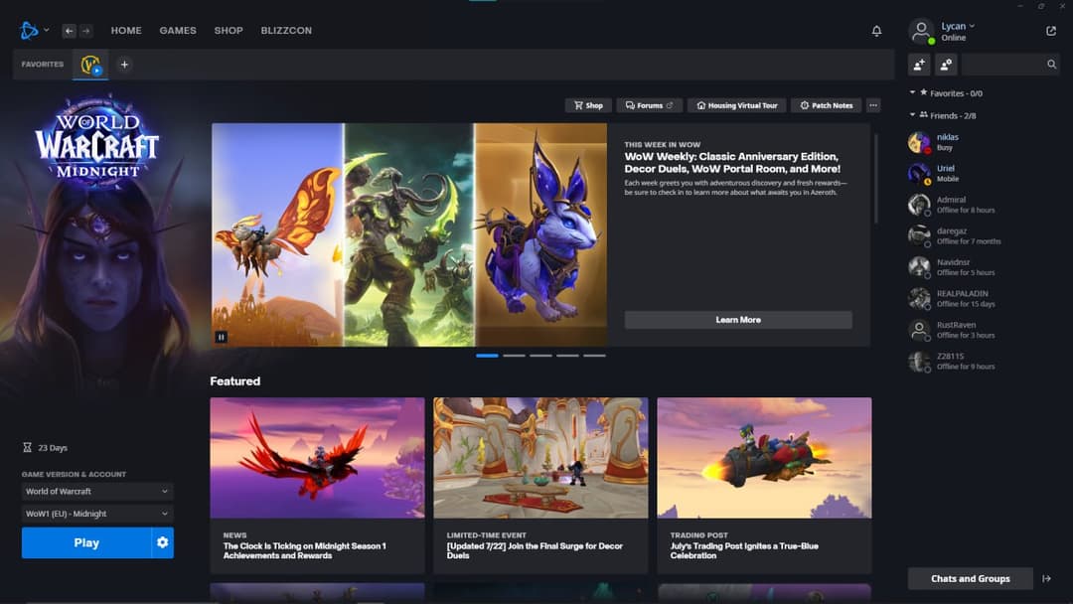
Task: Click the WoW Weekly banner image
Action: [x=409, y=234]
